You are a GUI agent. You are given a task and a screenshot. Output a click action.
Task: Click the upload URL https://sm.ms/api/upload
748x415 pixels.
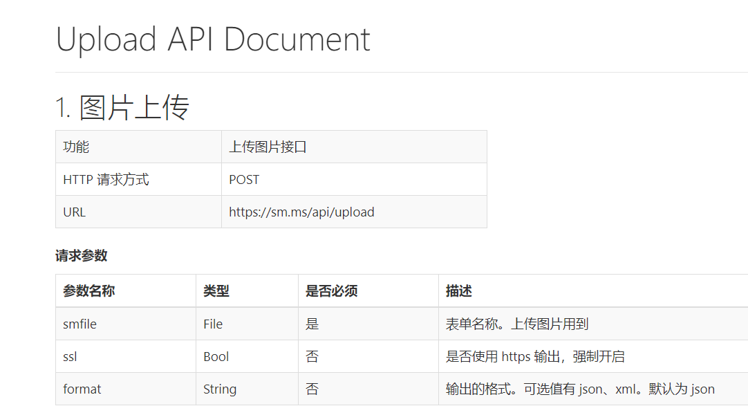(x=301, y=212)
